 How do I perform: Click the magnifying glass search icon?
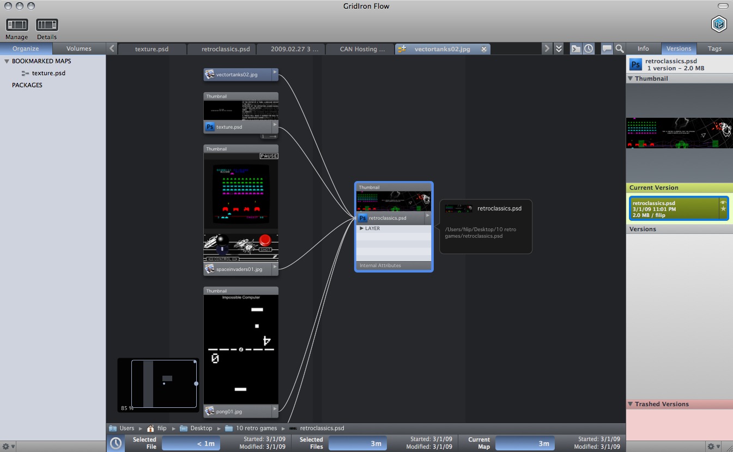click(619, 49)
